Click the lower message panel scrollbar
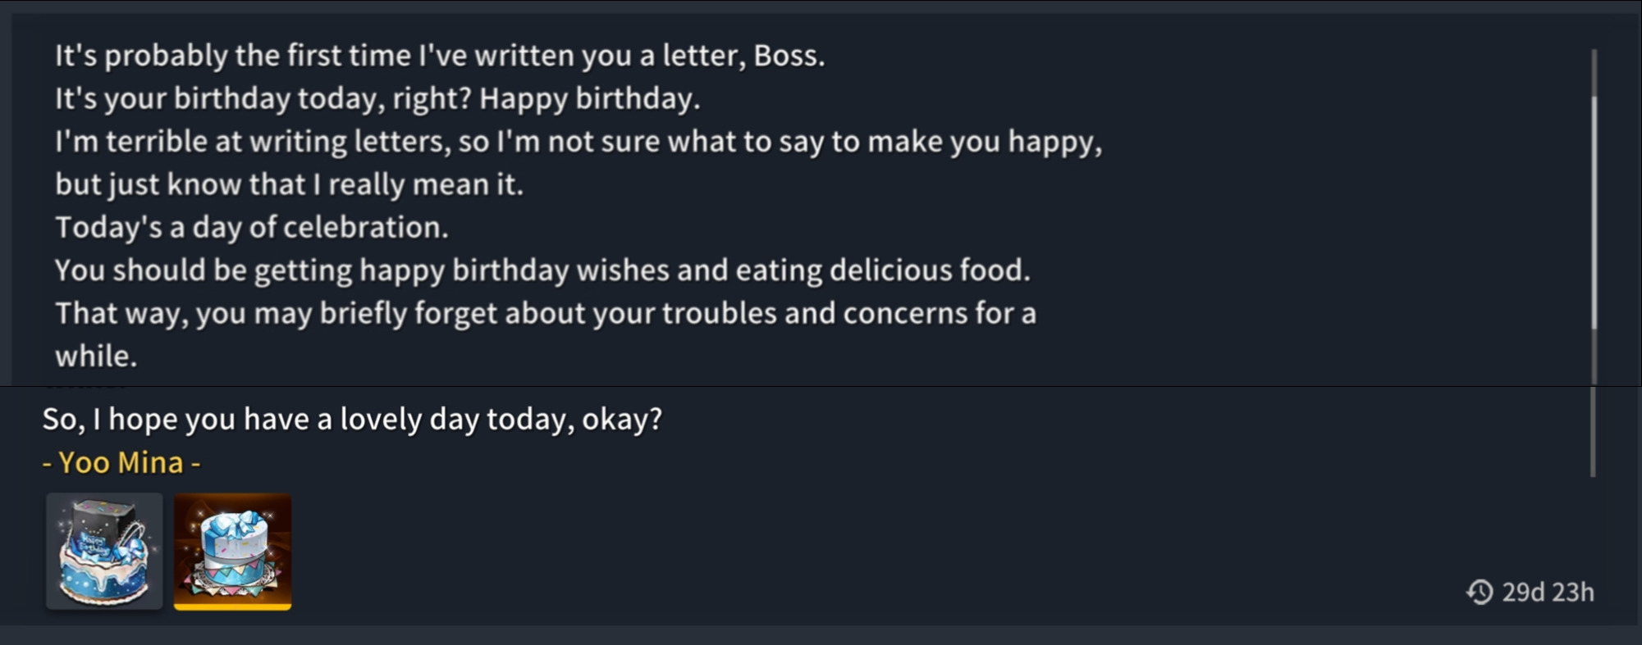This screenshot has height=645, width=1642. [x=1593, y=432]
